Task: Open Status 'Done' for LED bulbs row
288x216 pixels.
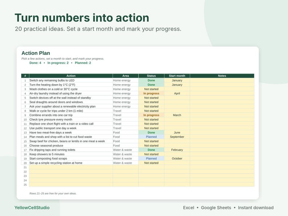Action: pos(151,80)
